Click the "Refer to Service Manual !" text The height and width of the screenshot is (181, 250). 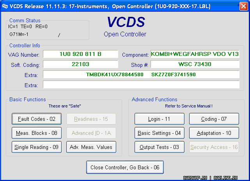189,106
